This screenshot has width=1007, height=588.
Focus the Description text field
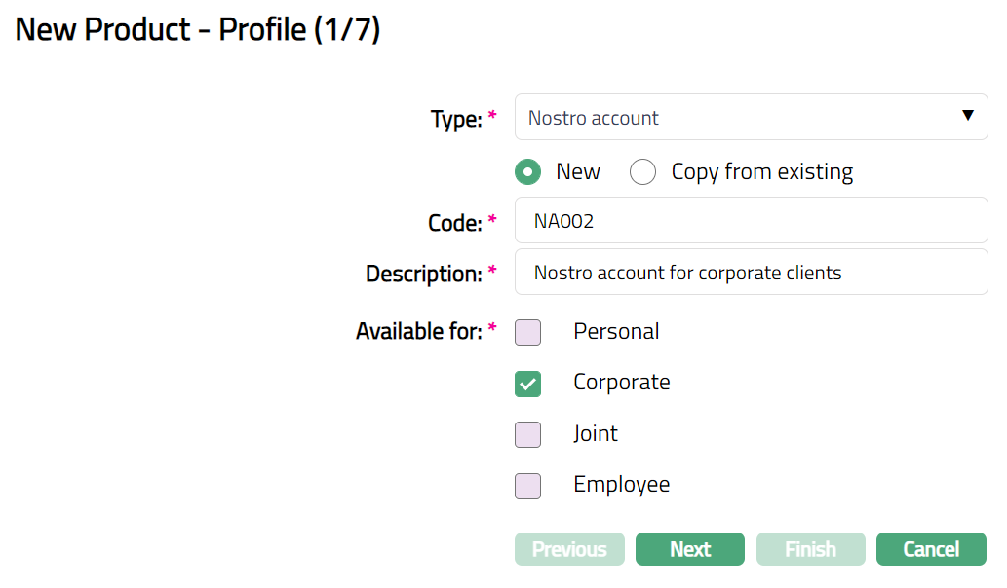[751, 273]
